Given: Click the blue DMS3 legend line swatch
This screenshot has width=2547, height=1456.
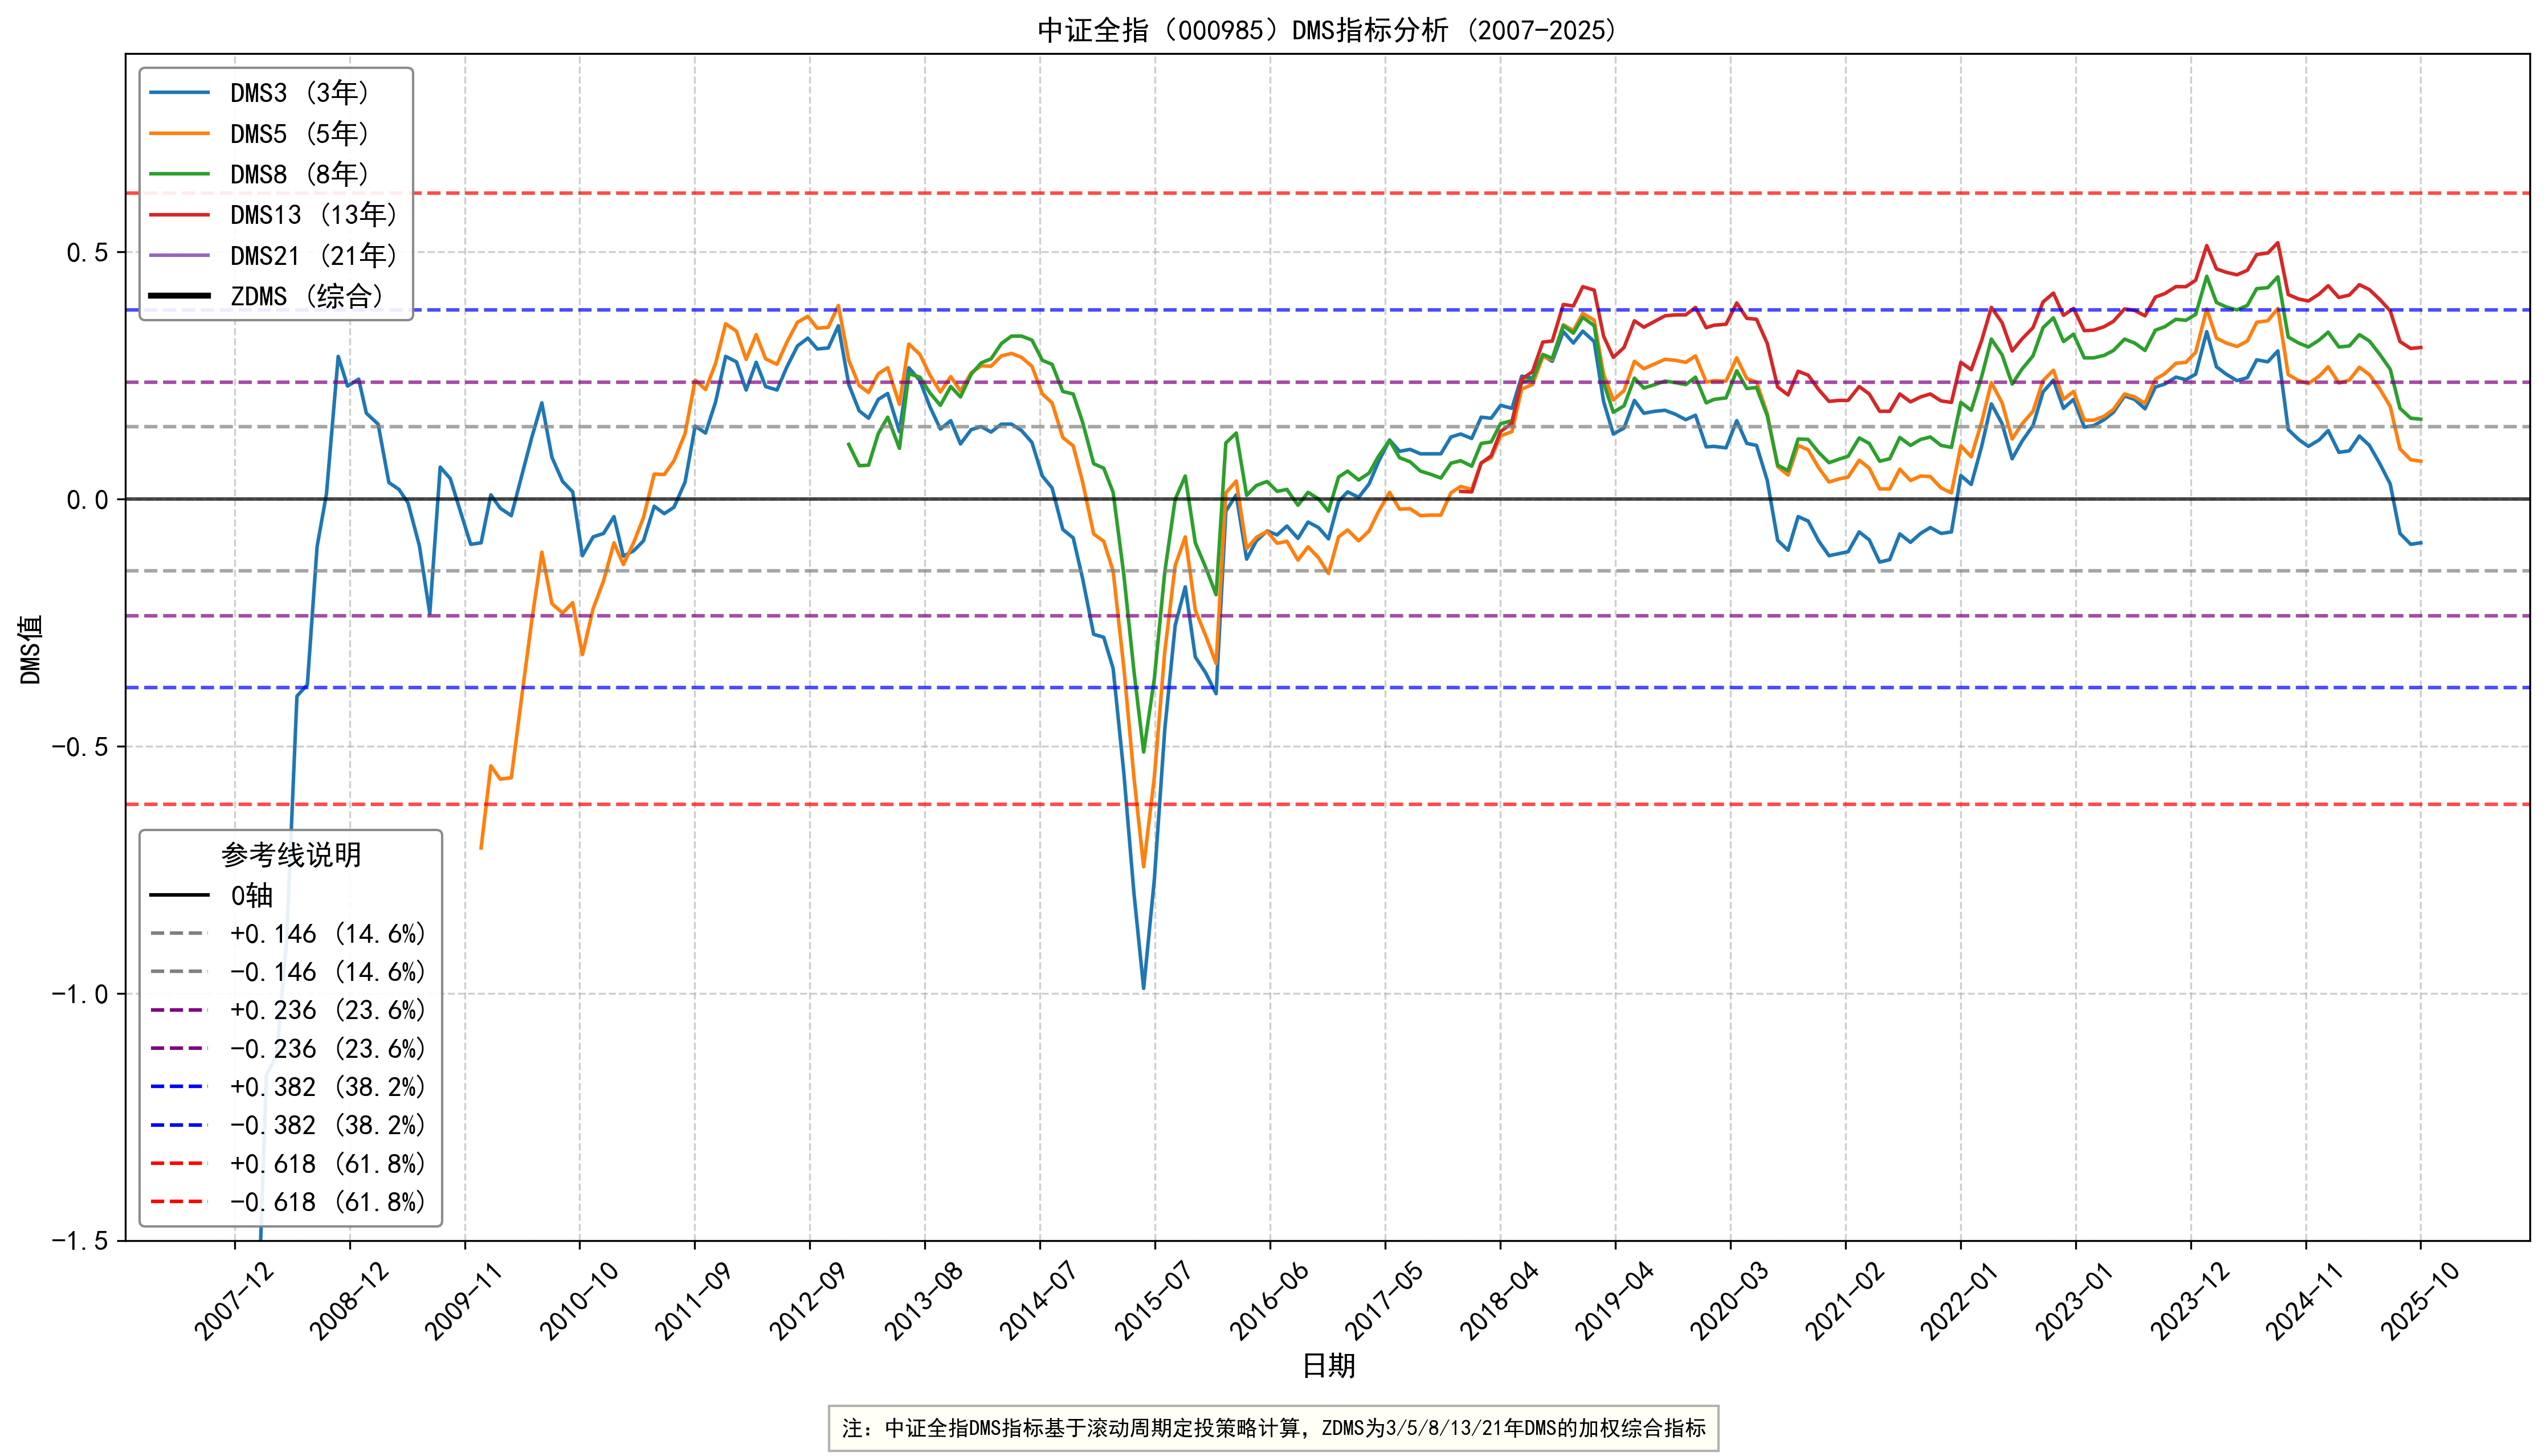Looking at the screenshot, I should 180,93.
